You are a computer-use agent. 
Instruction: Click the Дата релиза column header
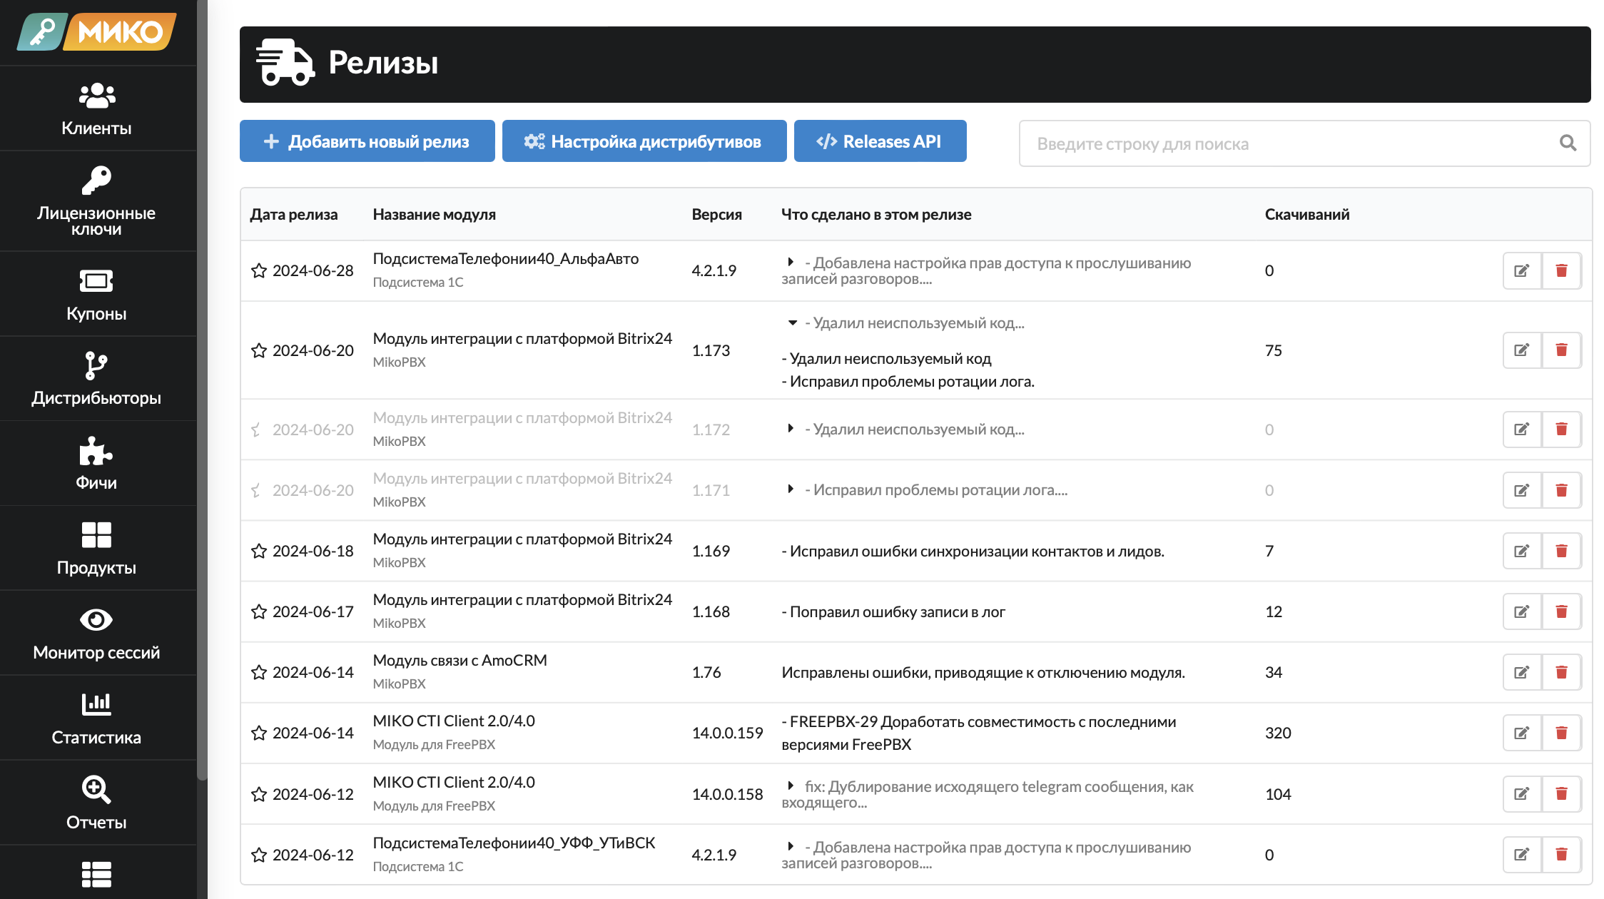tap(294, 214)
